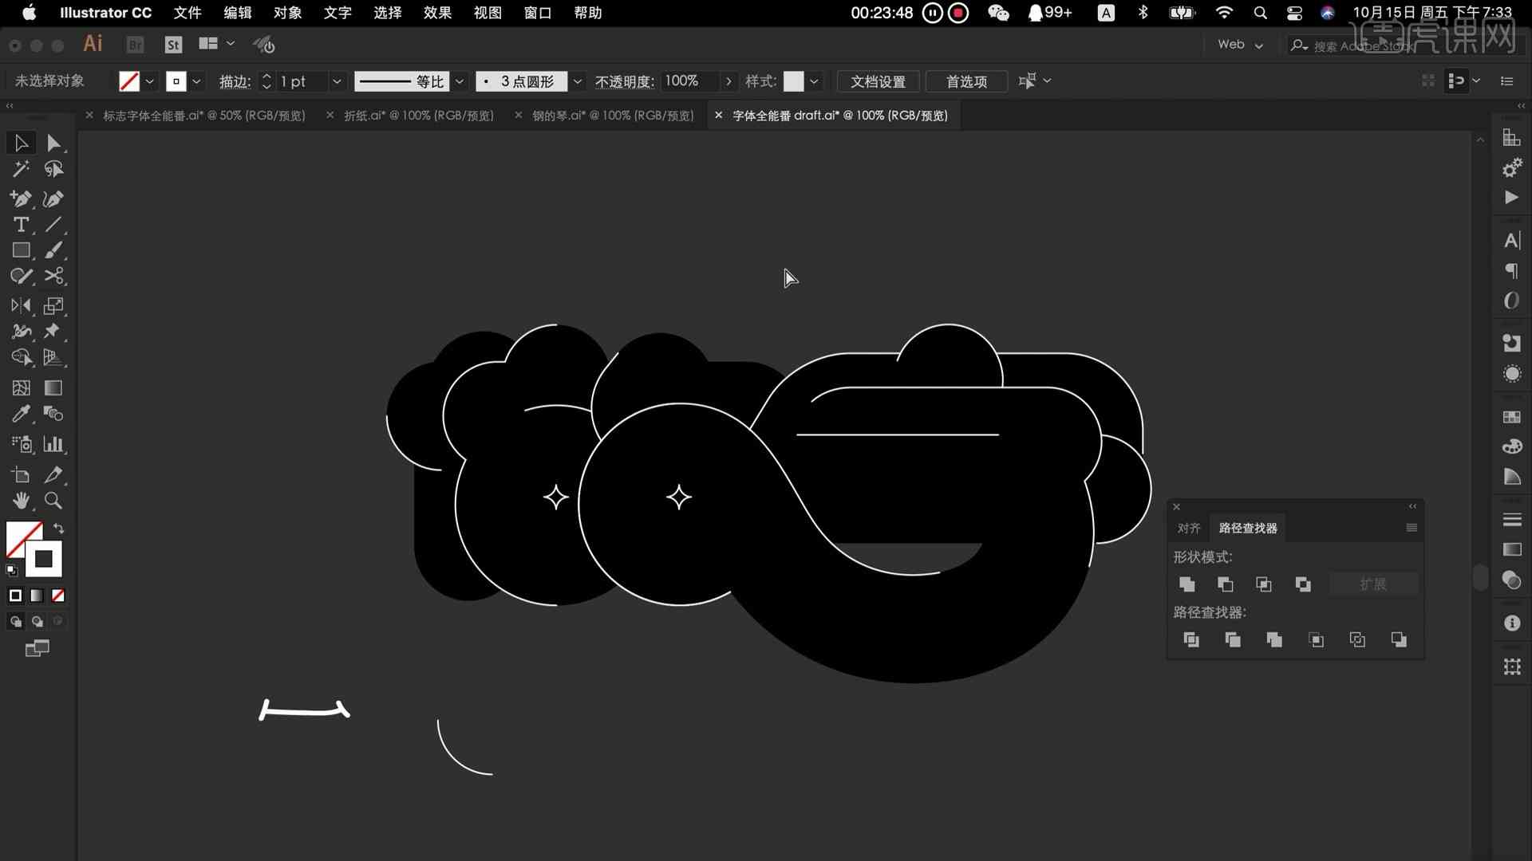This screenshot has height=861, width=1532.
Task: Click the 对齐 tab in panel
Action: pos(1189,528)
